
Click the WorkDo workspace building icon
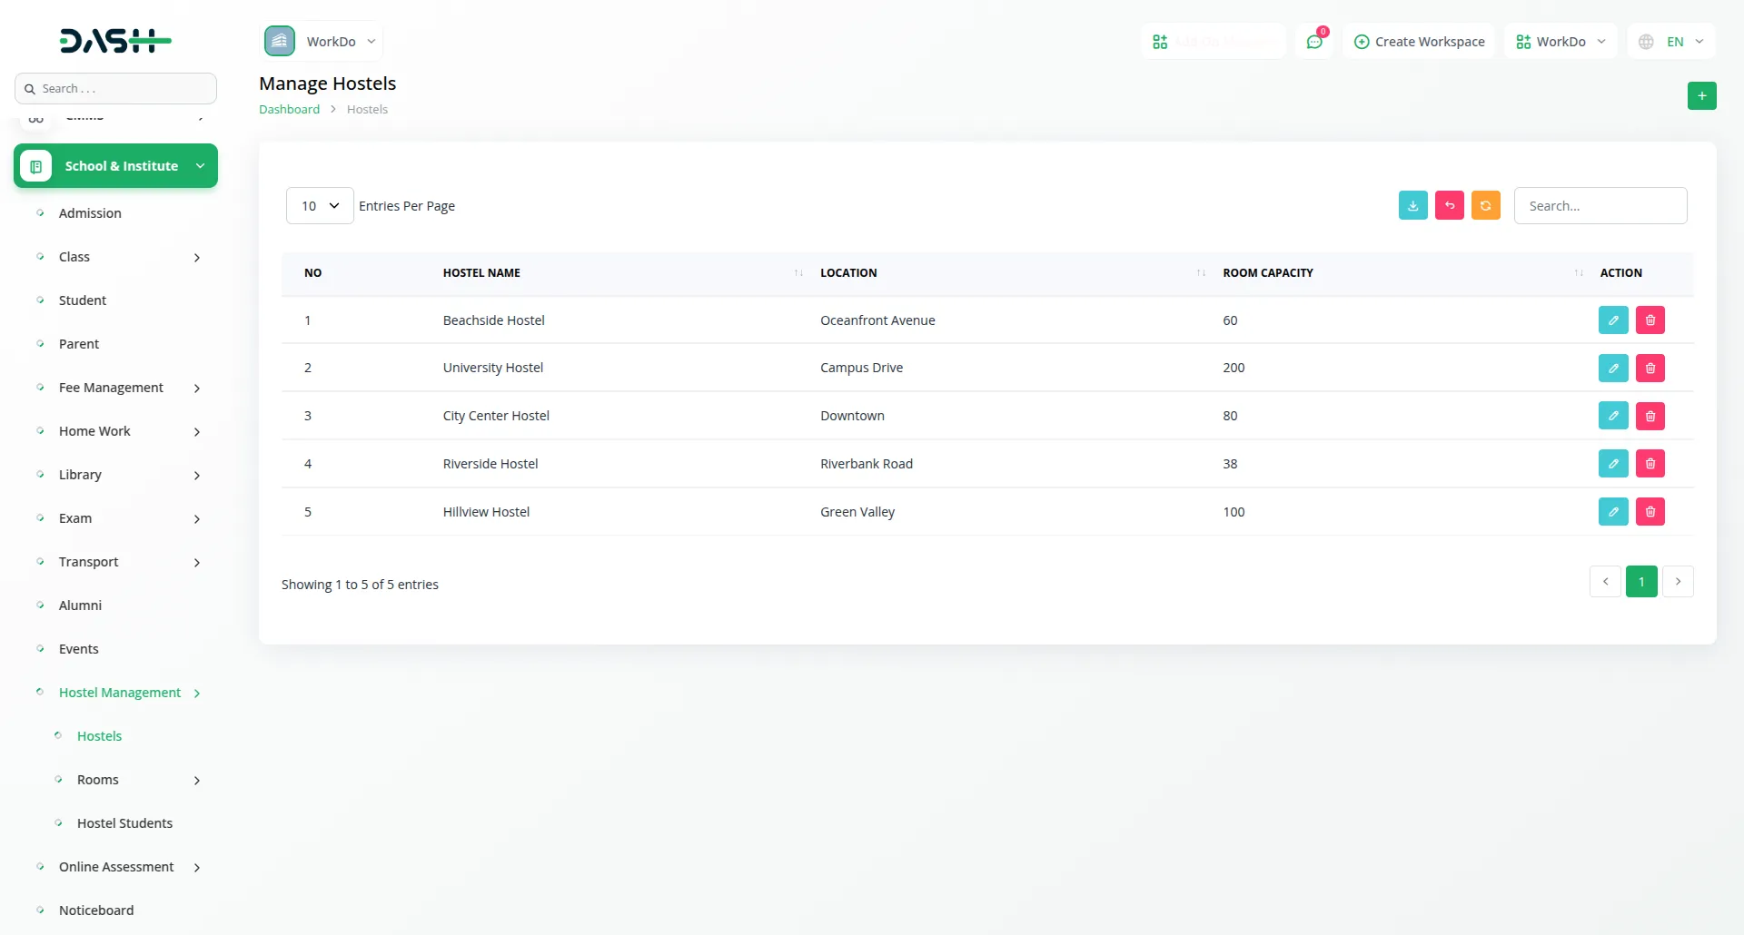point(280,41)
